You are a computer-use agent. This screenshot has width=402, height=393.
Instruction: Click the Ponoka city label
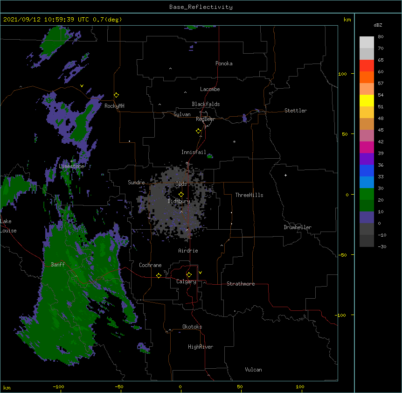[224, 63]
